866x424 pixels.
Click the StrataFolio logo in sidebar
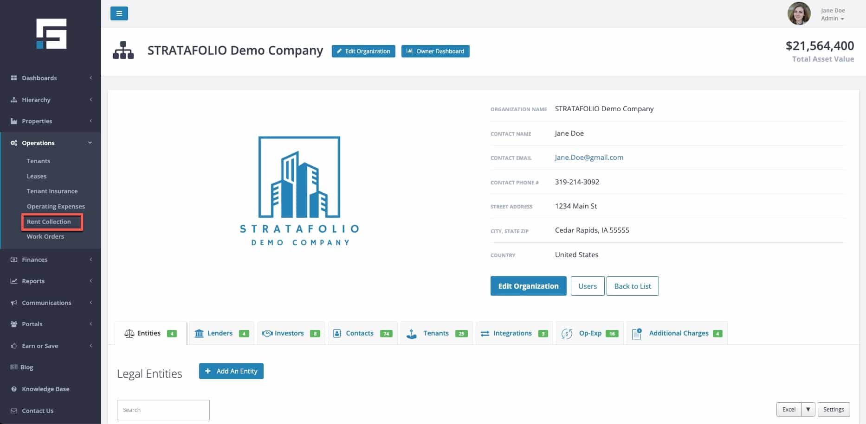tap(51, 34)
